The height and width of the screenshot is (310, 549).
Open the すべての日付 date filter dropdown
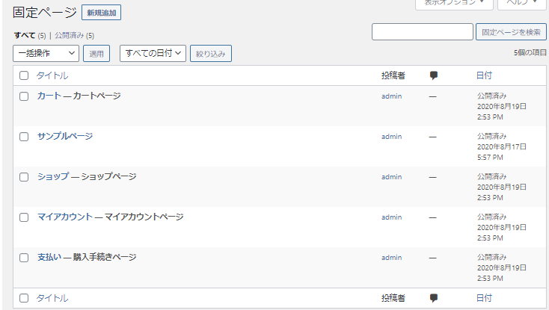tap(153, 54)
